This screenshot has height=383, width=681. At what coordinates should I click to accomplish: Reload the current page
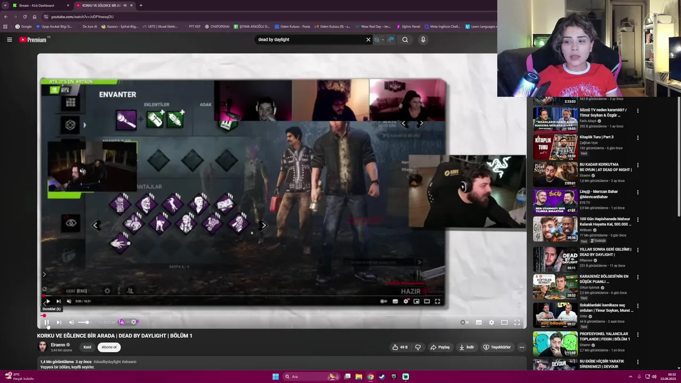pyautogui.click(x=24, y=16)
